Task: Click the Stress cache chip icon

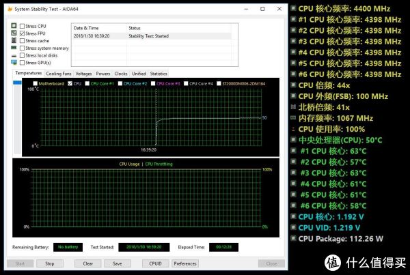Action: [14, 40]
